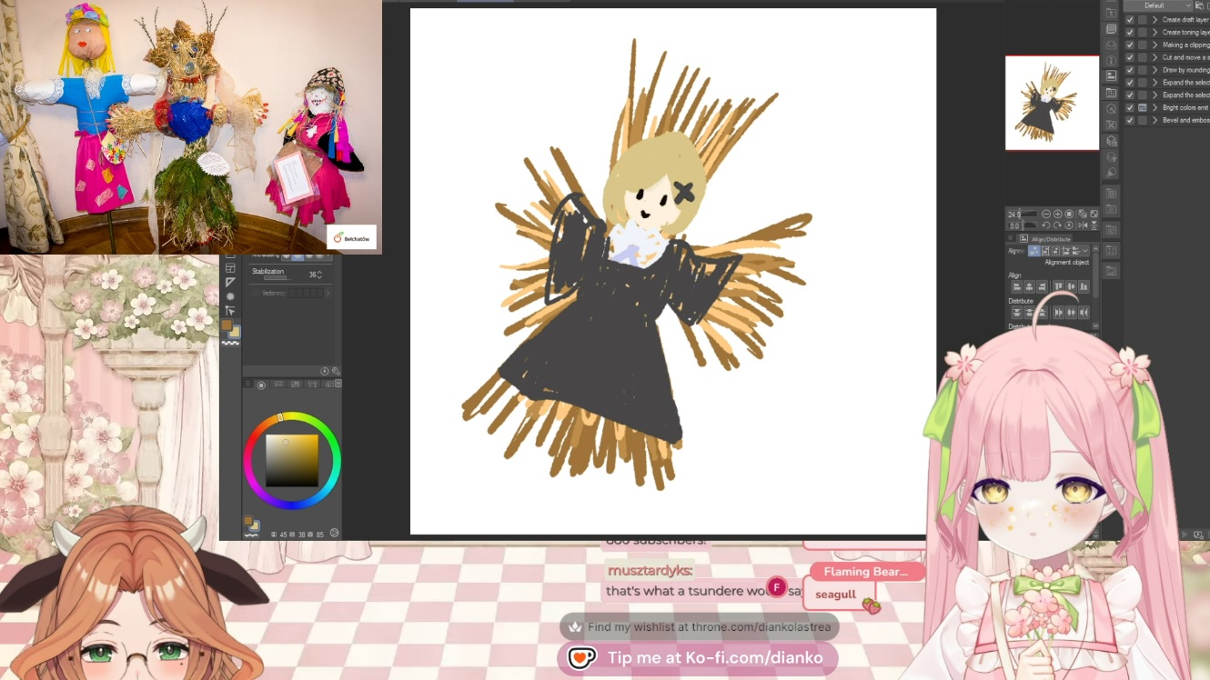Toggle checkbox for Bevel and emboss action
This screenshot has width=1210, height=680.
pyautogui.click(x=1130, y=120)
